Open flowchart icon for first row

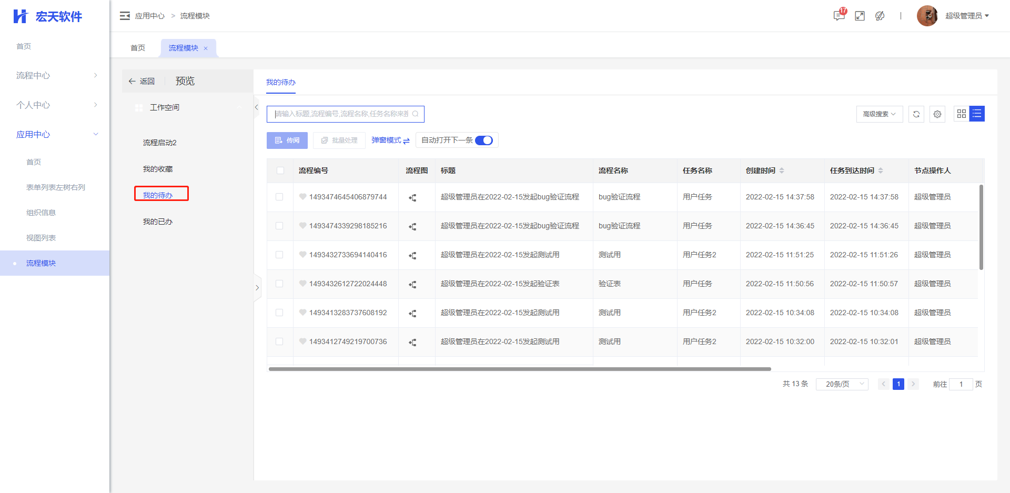tap(413, 198)
